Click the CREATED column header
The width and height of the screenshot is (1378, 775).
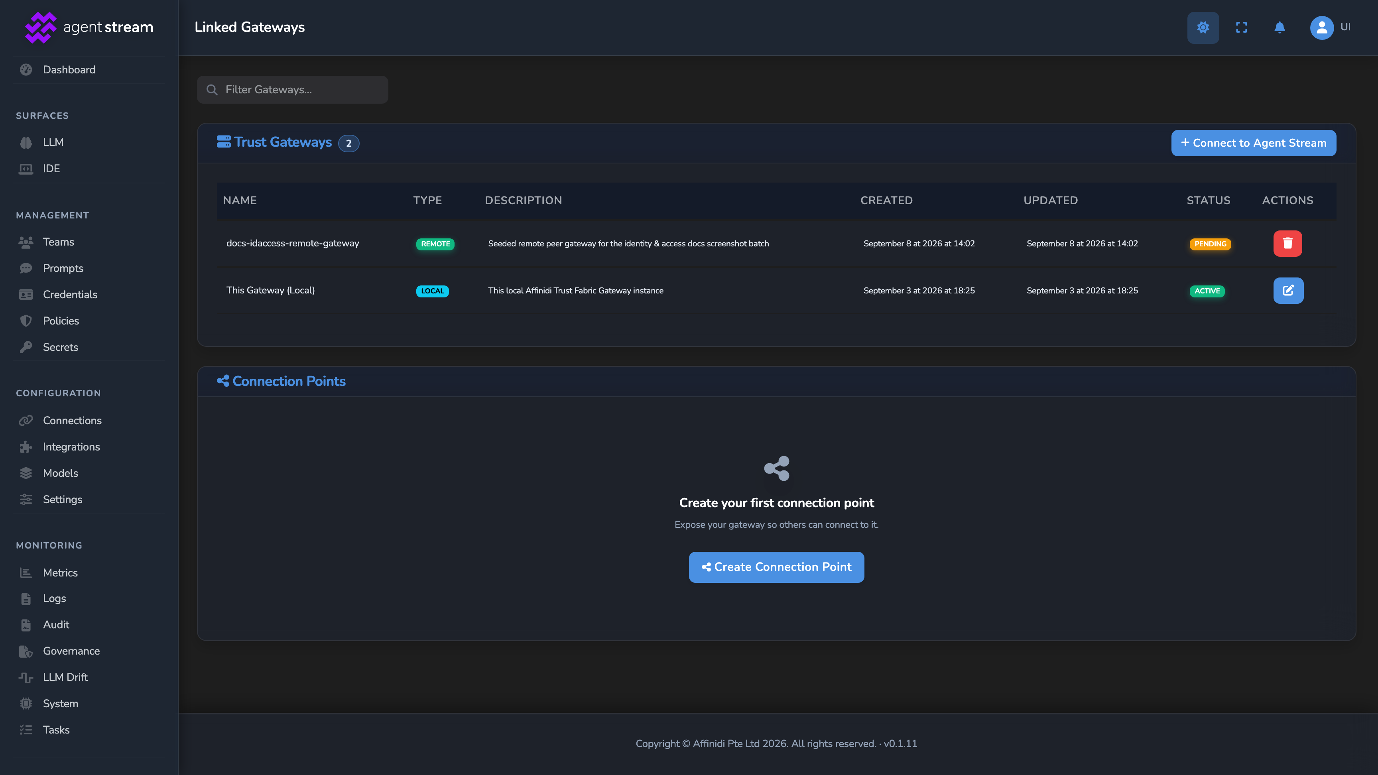(x=886, y=200)
